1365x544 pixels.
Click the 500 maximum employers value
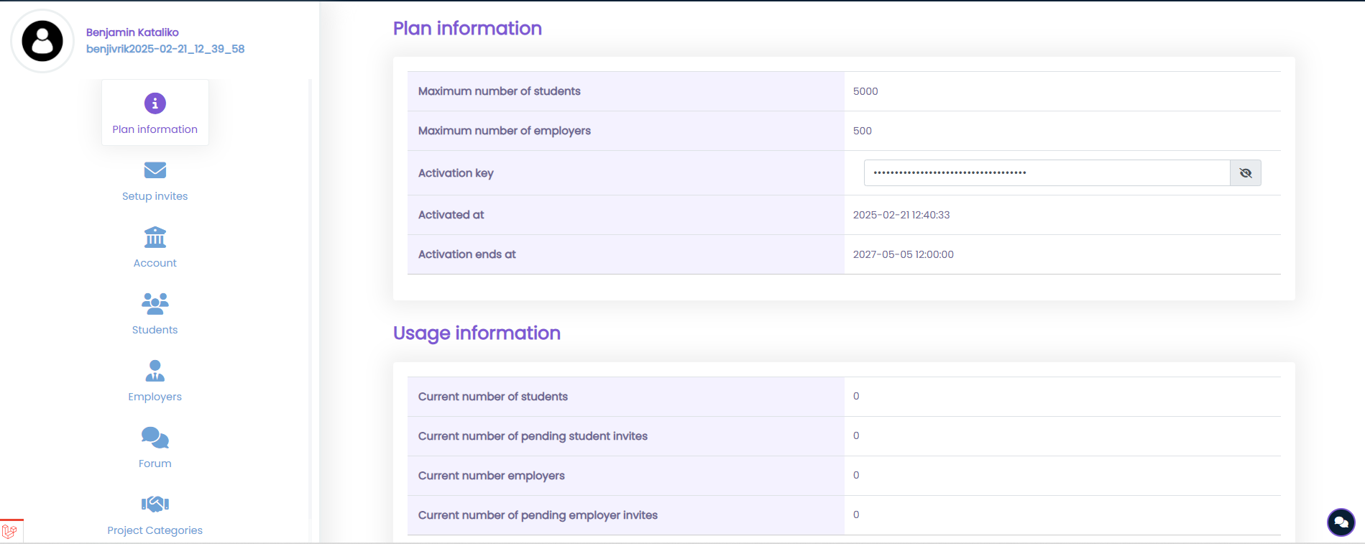863,131
